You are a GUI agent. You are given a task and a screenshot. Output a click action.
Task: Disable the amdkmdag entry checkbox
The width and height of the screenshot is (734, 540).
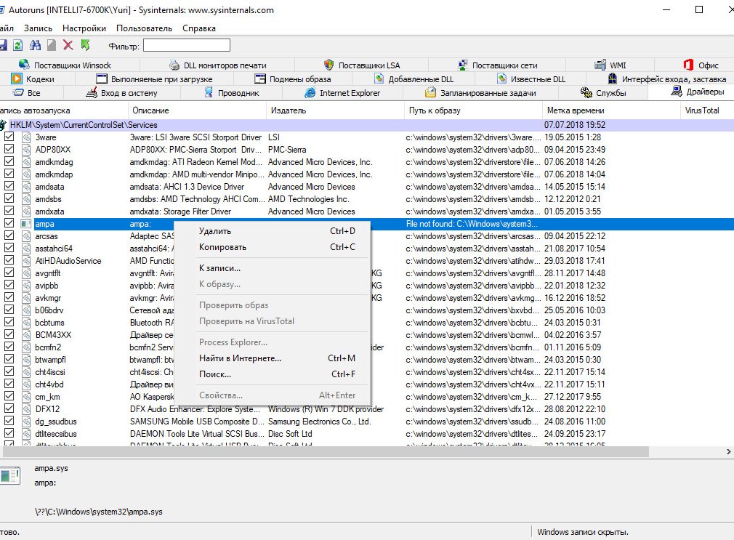click(9, 161)
